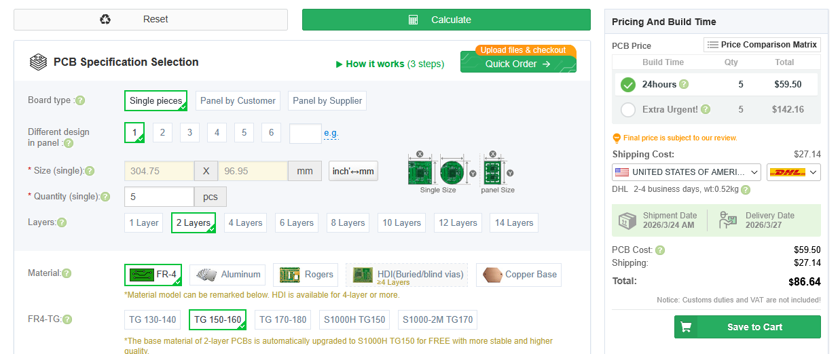
Task: Open the shipping country dropdown
Action: coord(687,172)
